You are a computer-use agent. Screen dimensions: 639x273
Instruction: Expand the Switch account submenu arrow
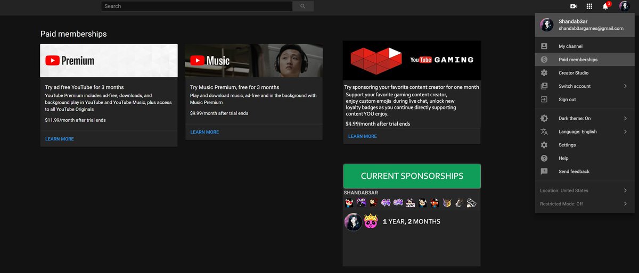(x=625, y=86)
